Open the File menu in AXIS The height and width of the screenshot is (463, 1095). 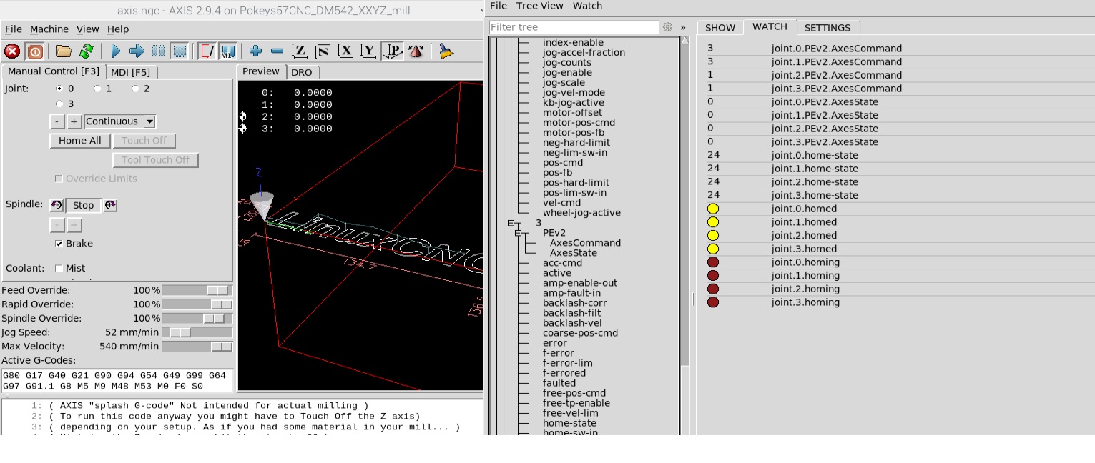[14, 29]
